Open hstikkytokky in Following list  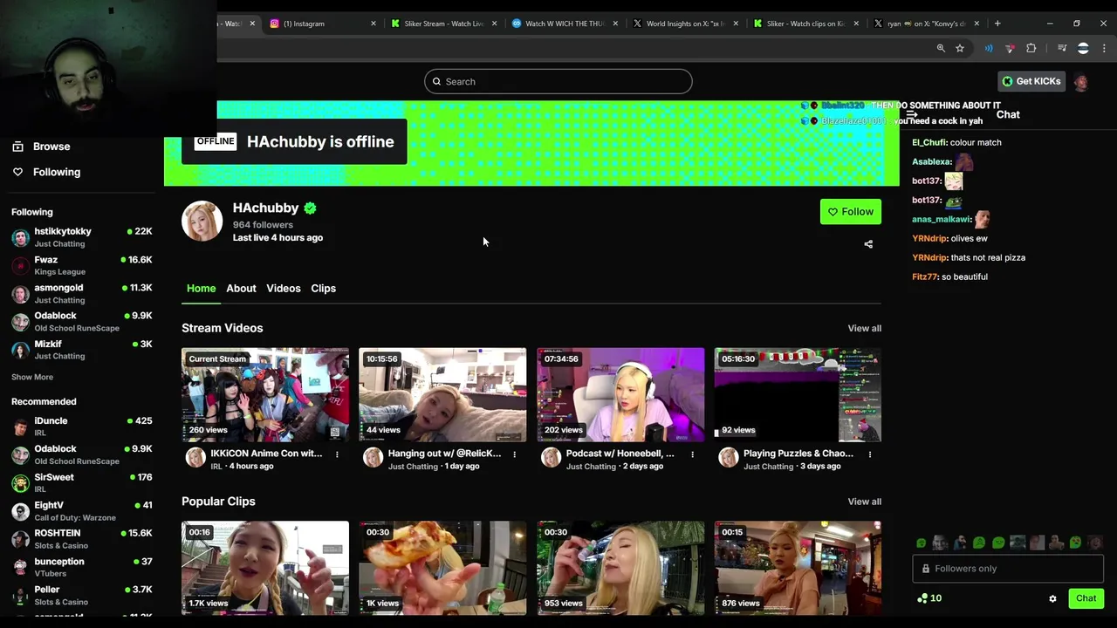click(x=82, y=237)
